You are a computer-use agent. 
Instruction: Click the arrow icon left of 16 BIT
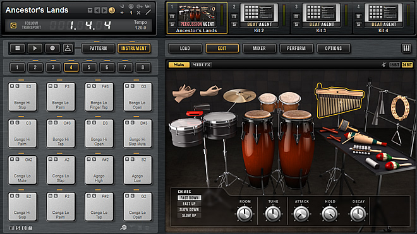tap(384, 64)
